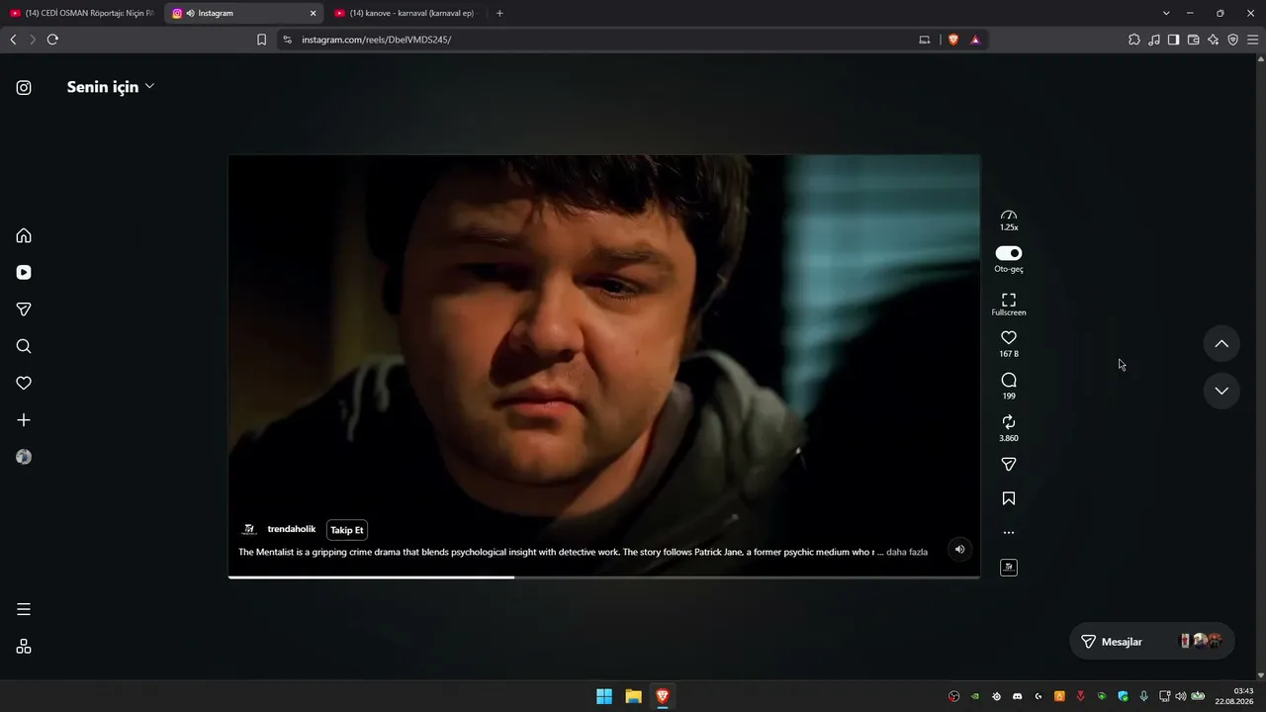1266x712 pixels.
Task: Open Brave Shields lion icon
Action: coord(953,40)
